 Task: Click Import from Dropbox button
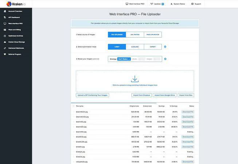click(141, 95)
